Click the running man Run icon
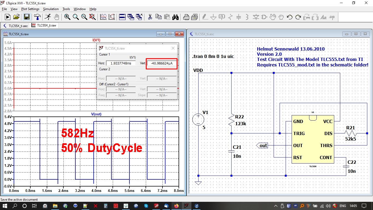 point(48,17)
